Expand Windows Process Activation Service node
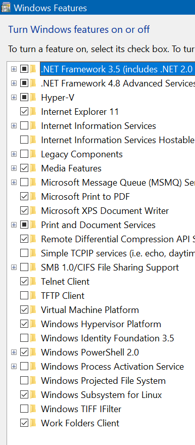The height and width of the screenshot is (445, 195). [x=14, y=367]
